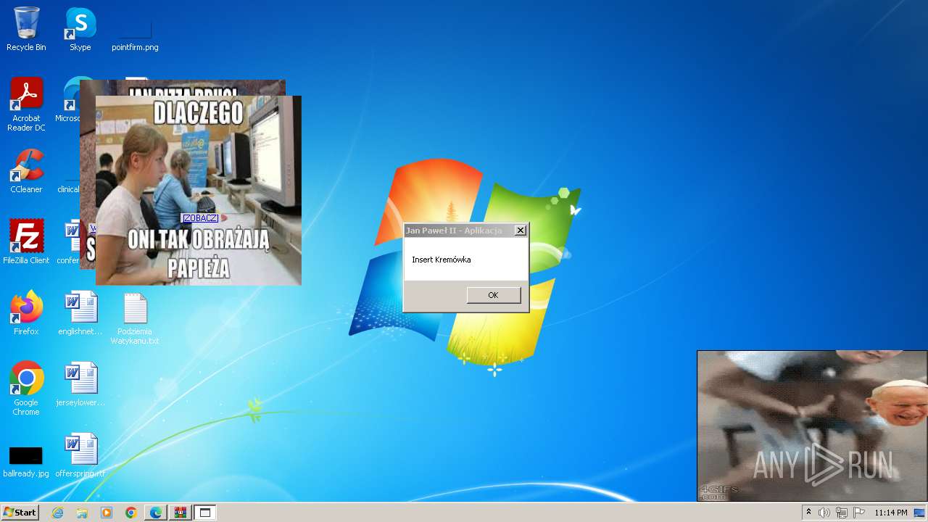Select the partially hidden confer Word document icon

70,241
